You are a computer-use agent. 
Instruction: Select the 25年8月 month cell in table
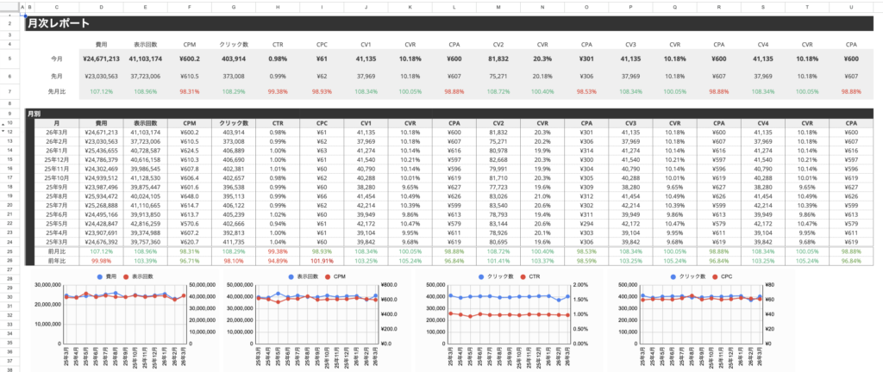57,195
